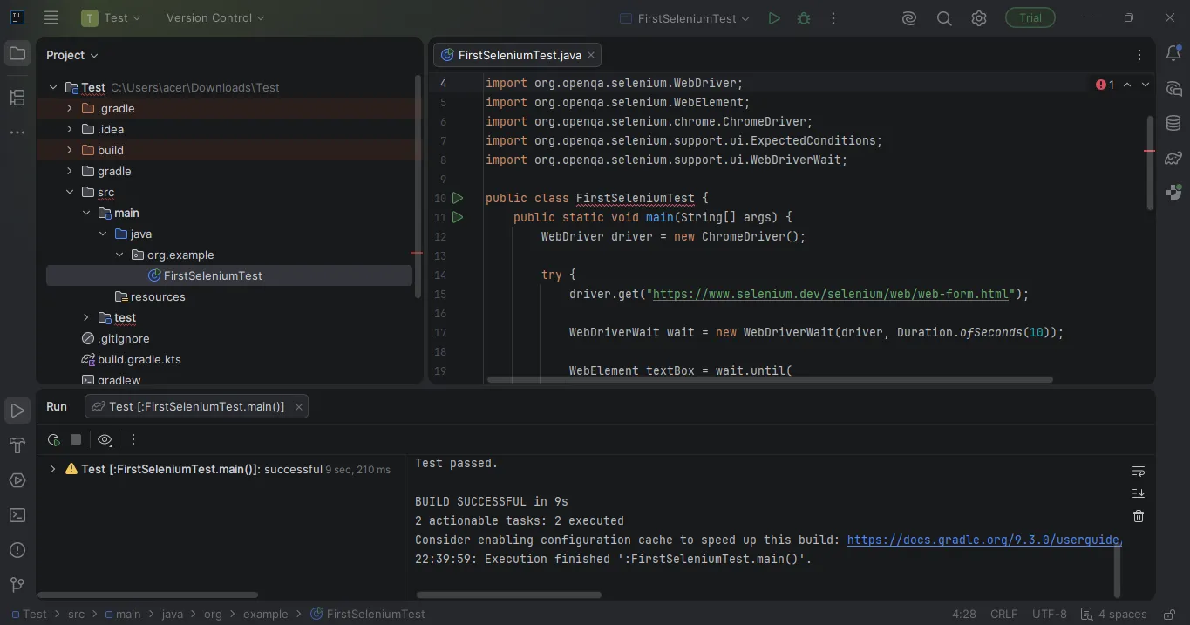Run main method from line 11 gutter
This screenshot has height=625, width=1190.
click(x=458, y=217)
